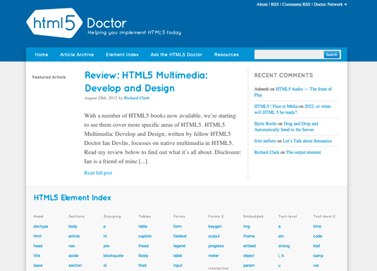This screenshot has height=271, width=377.
Task: Open the em element link
Action: [x=281, y=236]
